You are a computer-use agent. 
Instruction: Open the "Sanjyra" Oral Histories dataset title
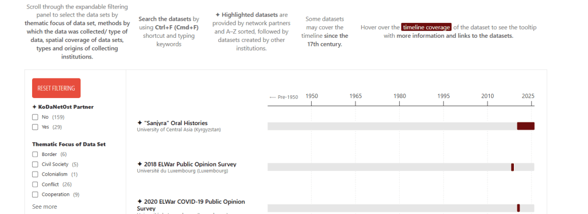176,123
